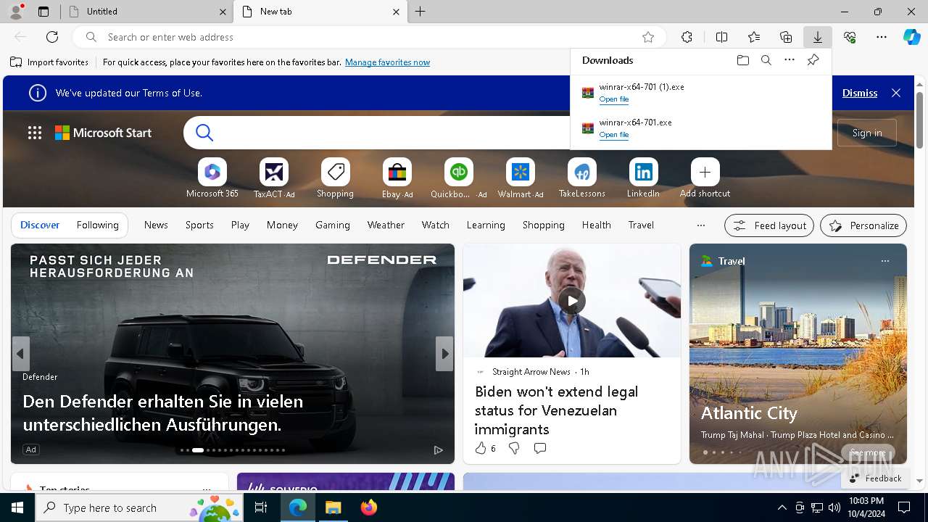Refresh the page with reload icon
928x522 pixels.
52,37
